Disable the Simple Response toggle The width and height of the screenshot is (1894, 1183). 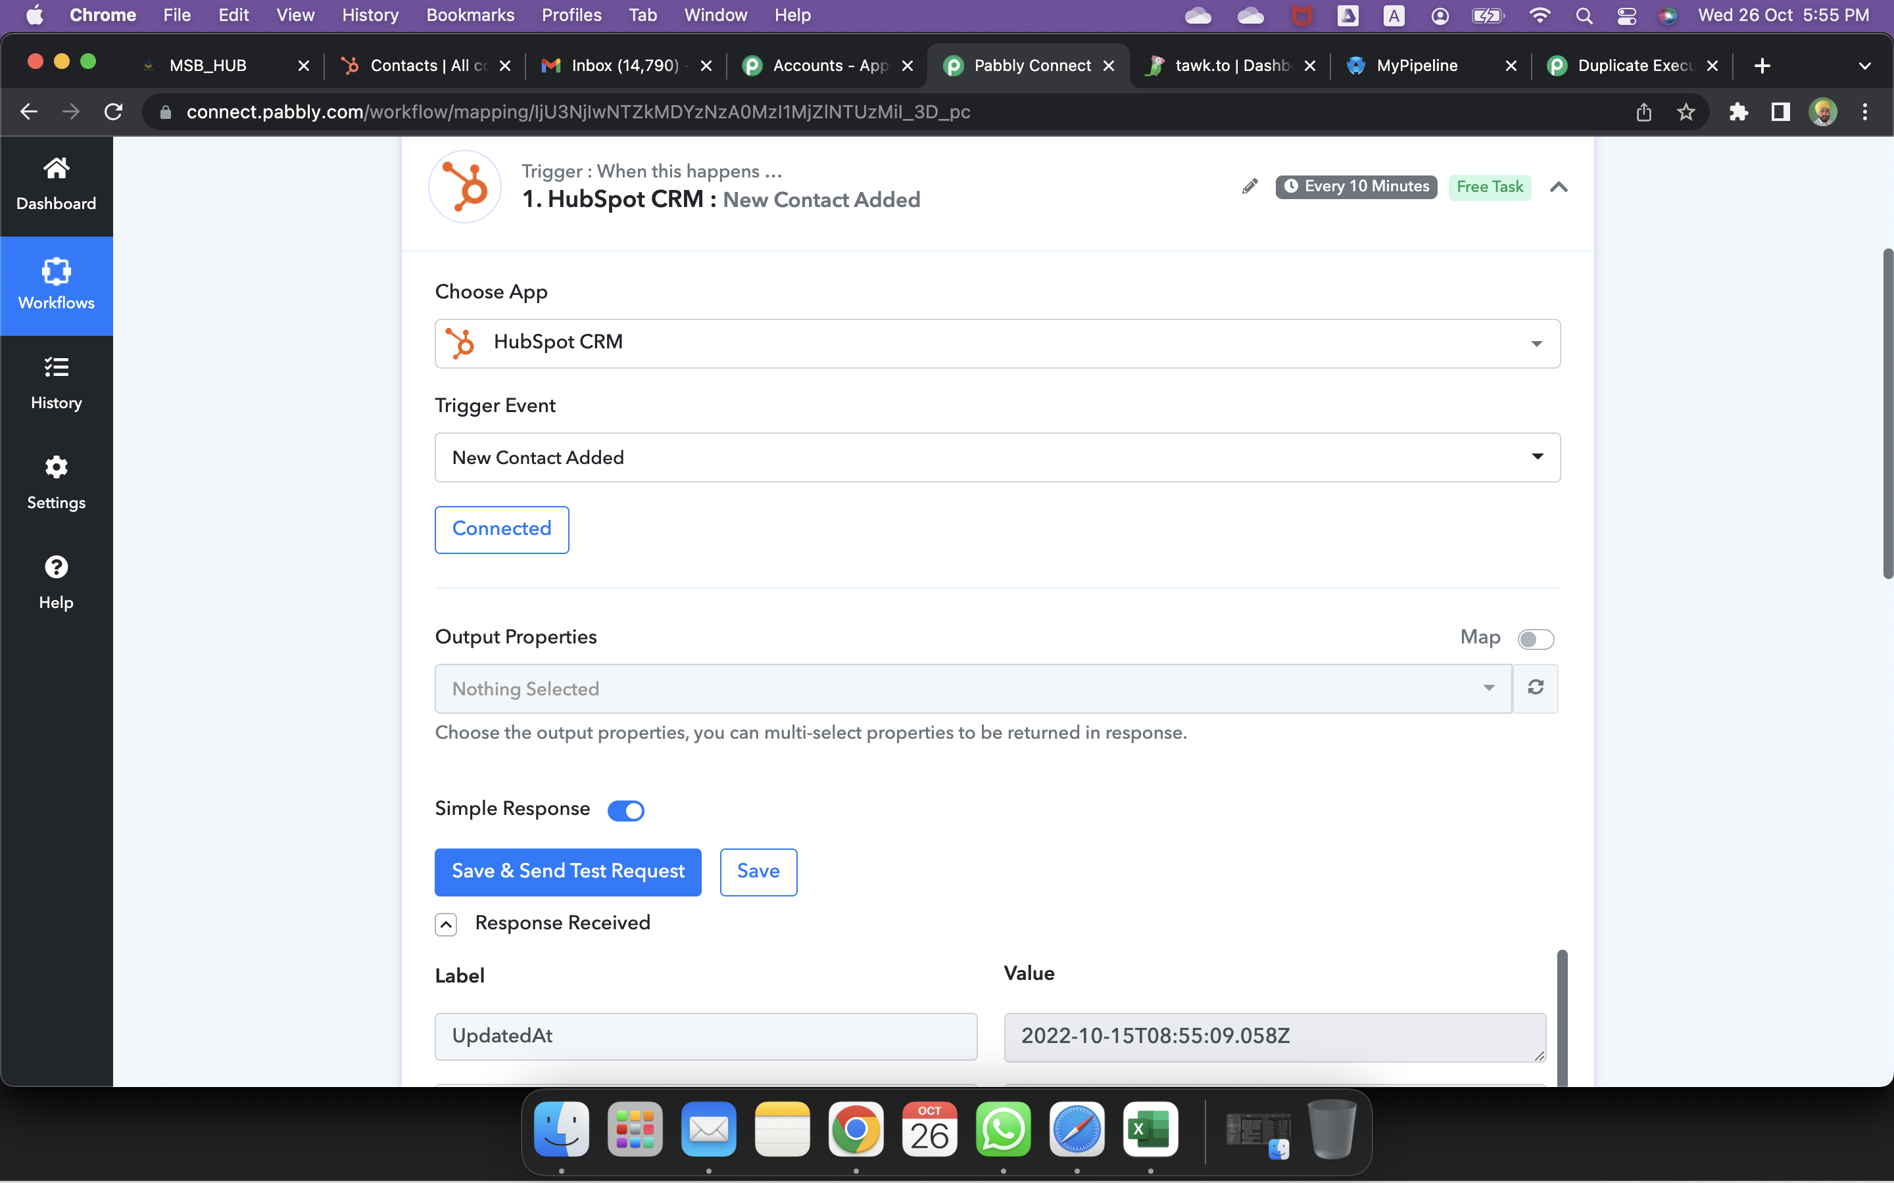pyautogui.click(x=626, y=810)
